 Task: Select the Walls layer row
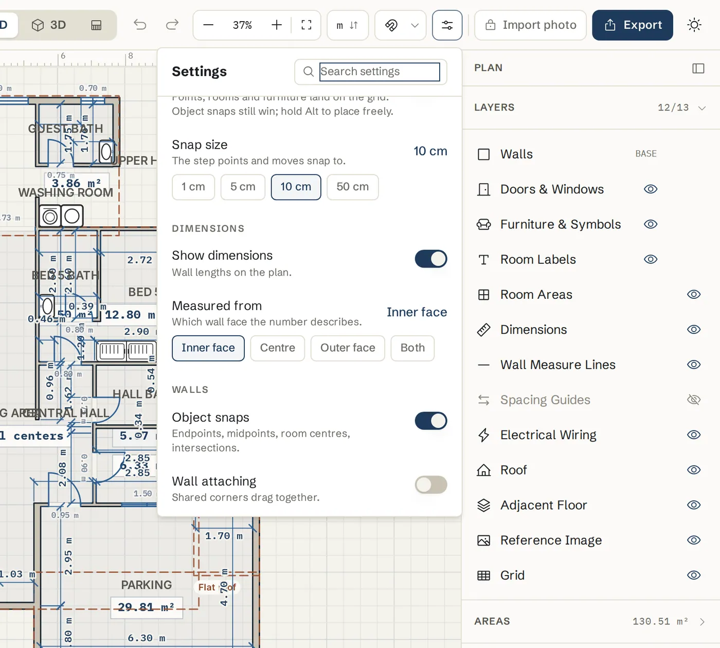[x=590, y=154]
